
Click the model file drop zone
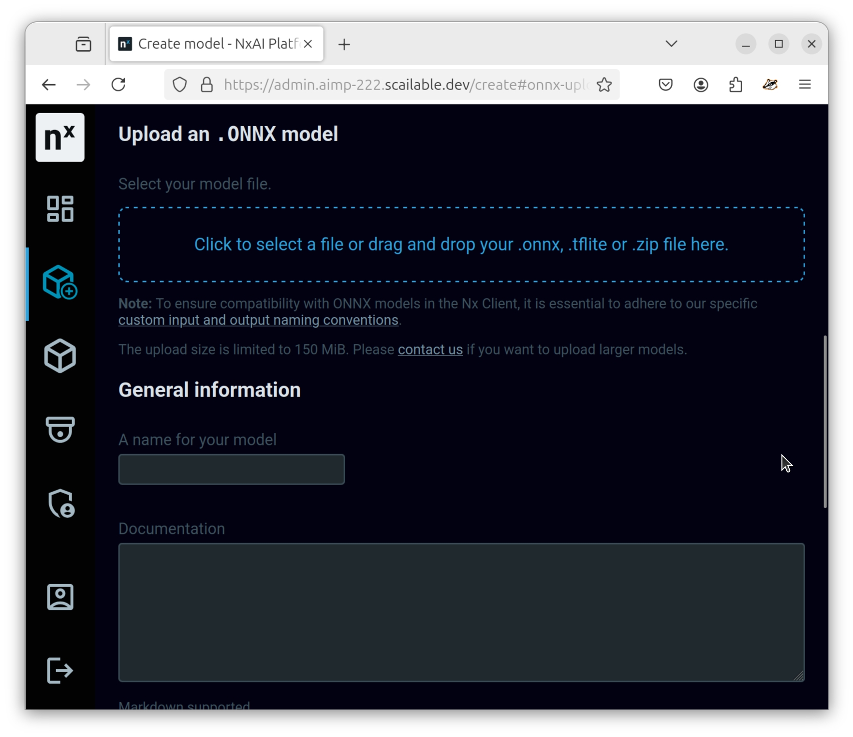click(x=461, y=245)
